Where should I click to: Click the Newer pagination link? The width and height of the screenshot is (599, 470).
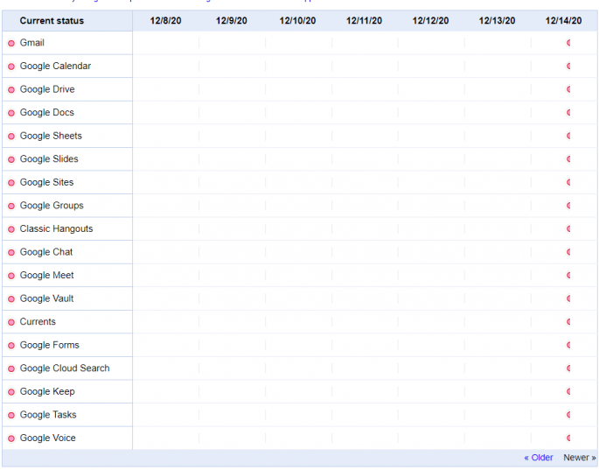pos(579,458)
